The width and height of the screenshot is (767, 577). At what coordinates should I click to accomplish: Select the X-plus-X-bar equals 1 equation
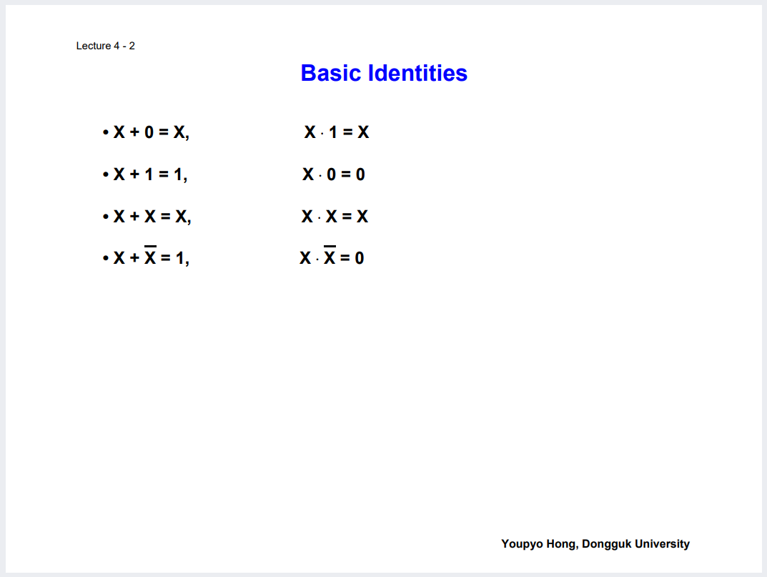pos(151,256)
